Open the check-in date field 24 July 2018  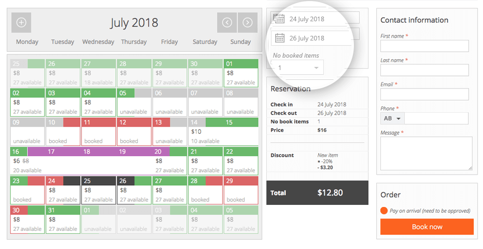315,18
